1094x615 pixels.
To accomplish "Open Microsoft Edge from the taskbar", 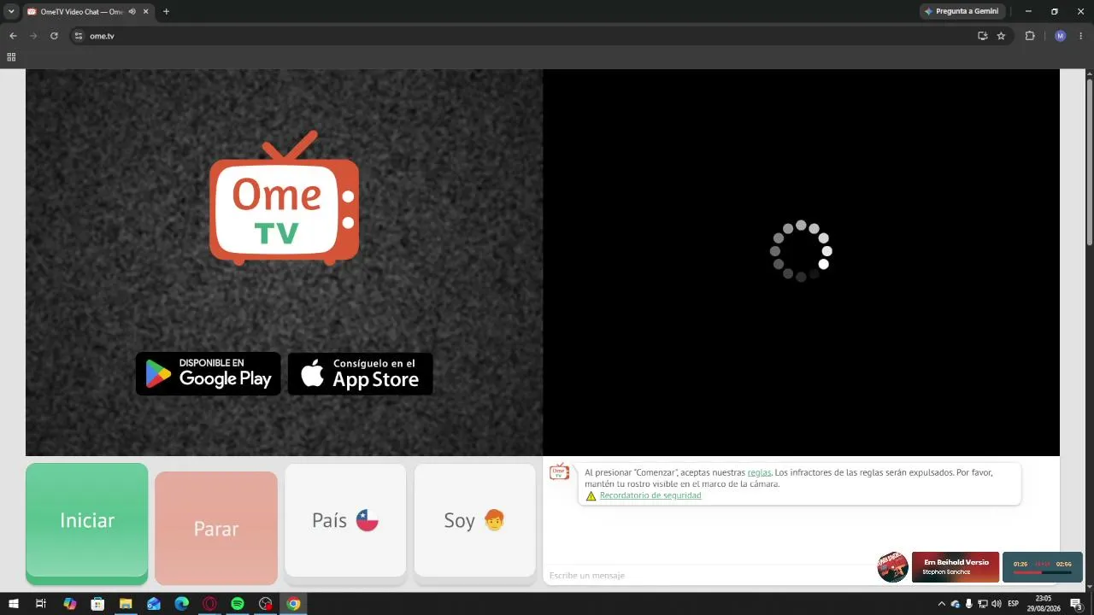I will point(181,604).
